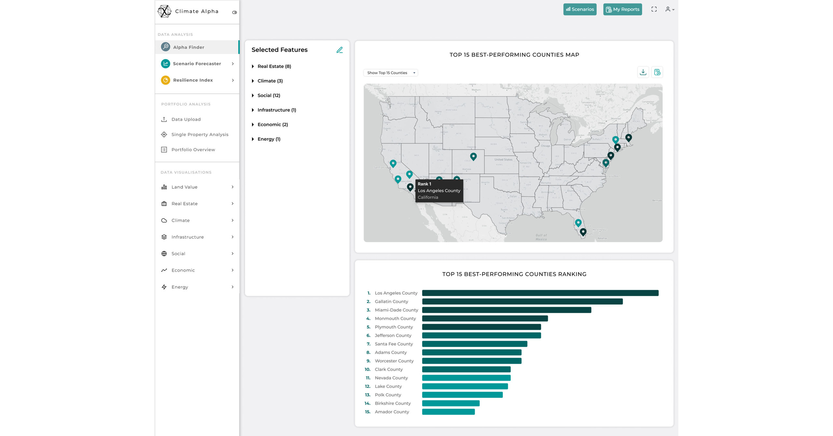The height and width of the screenshot is (436, 833).
Task: Select Energy in the sidebar menu
Action: [x=180, y=287]
